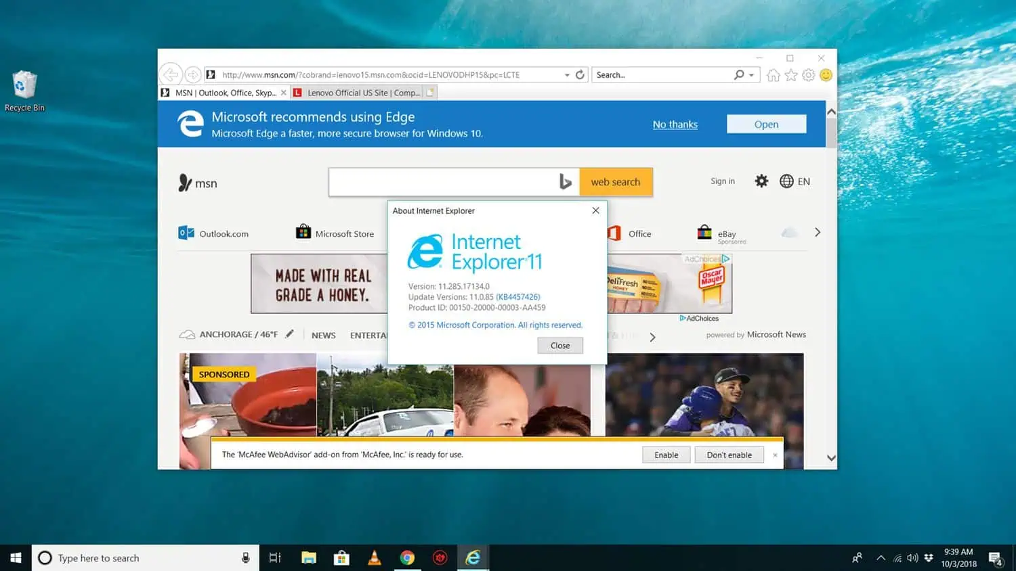Expand the address bar dropdown arrow
1016x571 pixels.
click(567, 75)
